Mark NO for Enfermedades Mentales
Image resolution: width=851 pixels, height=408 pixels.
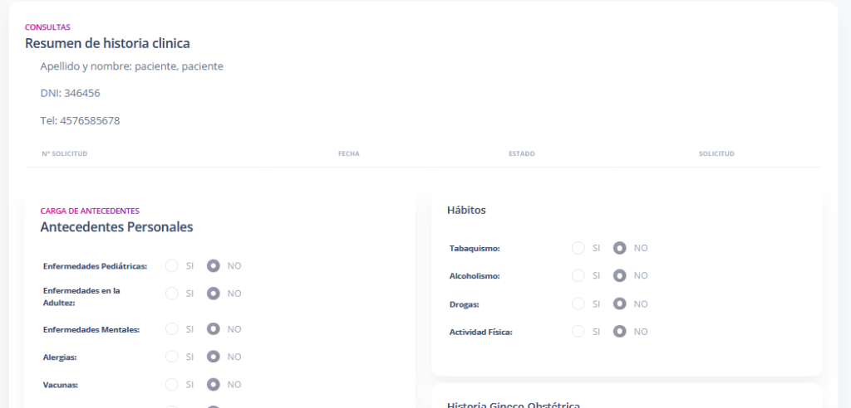214,329
